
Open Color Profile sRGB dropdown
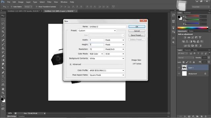[x=106, y=70]
